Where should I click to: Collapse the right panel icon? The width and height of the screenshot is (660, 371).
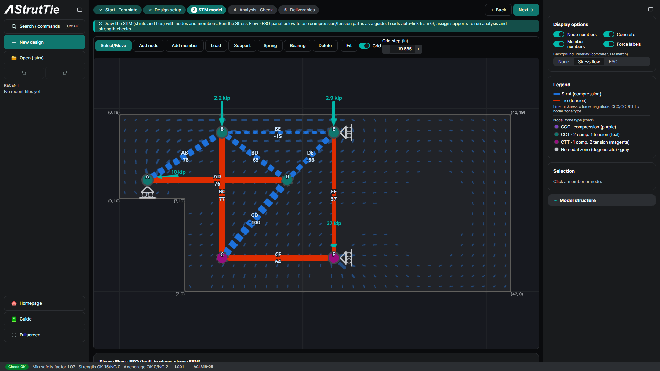[x=651, y=9]
